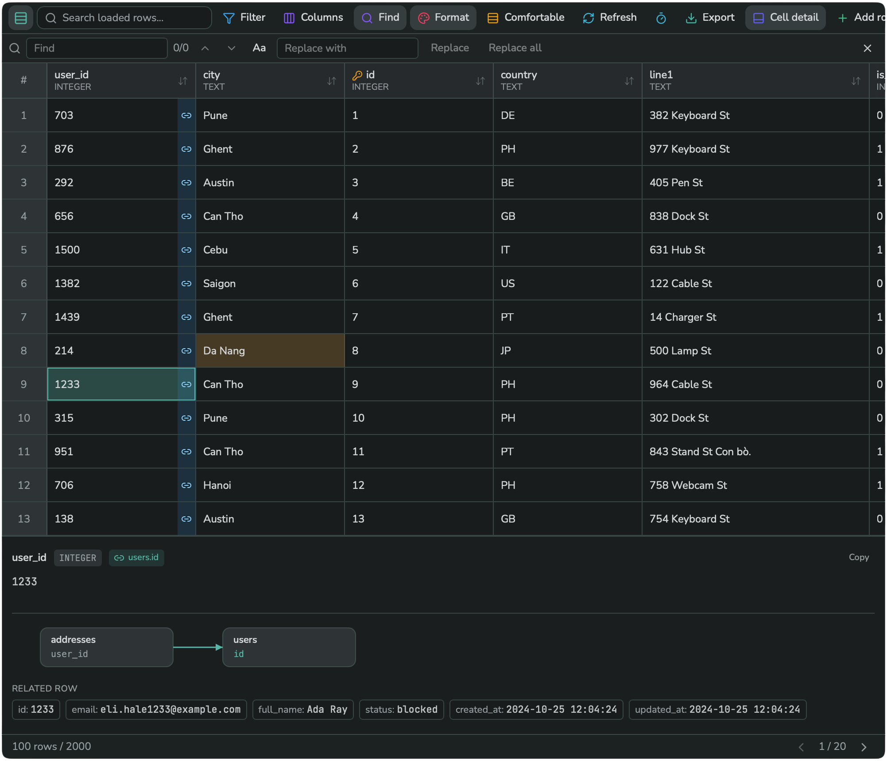Follow foreign key link for user_id 706
The width and height of the screenshot is (887, 761).
coord(186,485)
